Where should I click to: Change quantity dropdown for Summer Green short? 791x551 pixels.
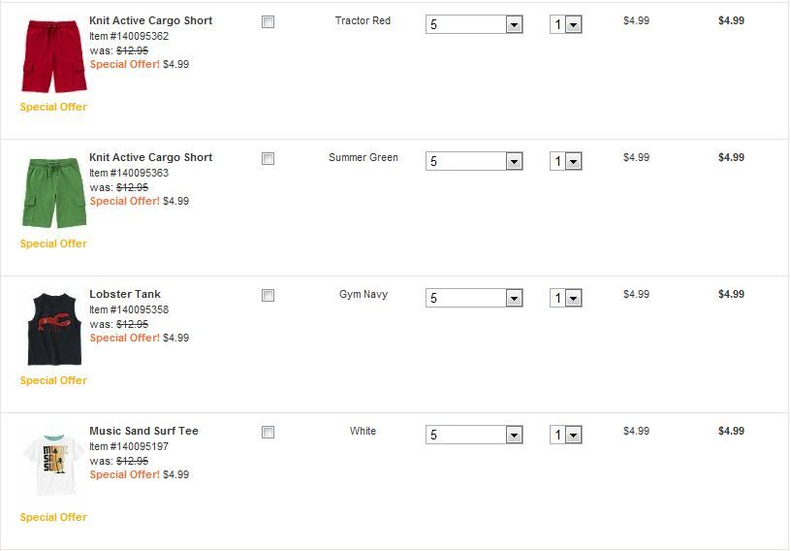565,161
